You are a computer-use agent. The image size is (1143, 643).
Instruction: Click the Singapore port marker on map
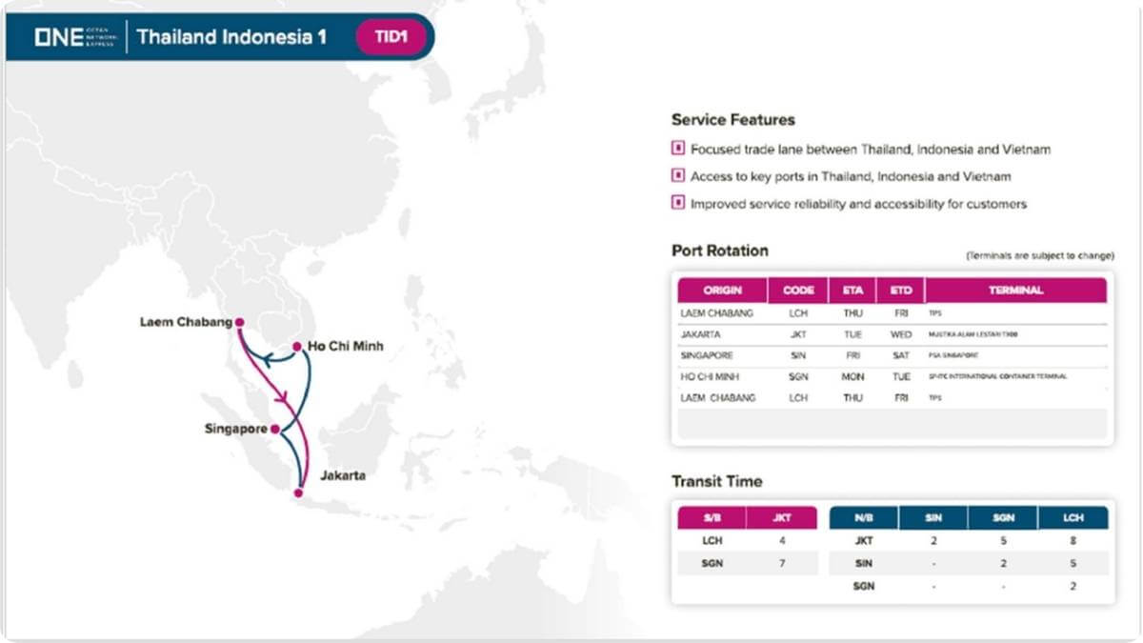click(275, 429)
